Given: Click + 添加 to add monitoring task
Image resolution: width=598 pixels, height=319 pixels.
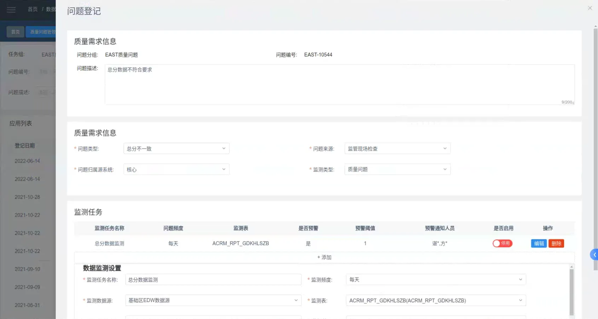Looking at the screenshot, I should tap(324, 257).
